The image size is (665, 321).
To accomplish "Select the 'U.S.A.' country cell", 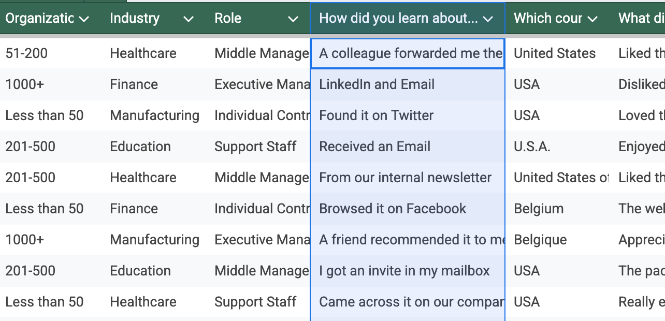I will pyautogui.click(x=532, y=147).
